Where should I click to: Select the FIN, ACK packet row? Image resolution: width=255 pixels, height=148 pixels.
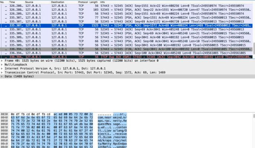[x=126, y=49]
